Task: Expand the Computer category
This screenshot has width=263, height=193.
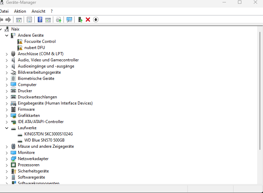Action: click(7, 85)
